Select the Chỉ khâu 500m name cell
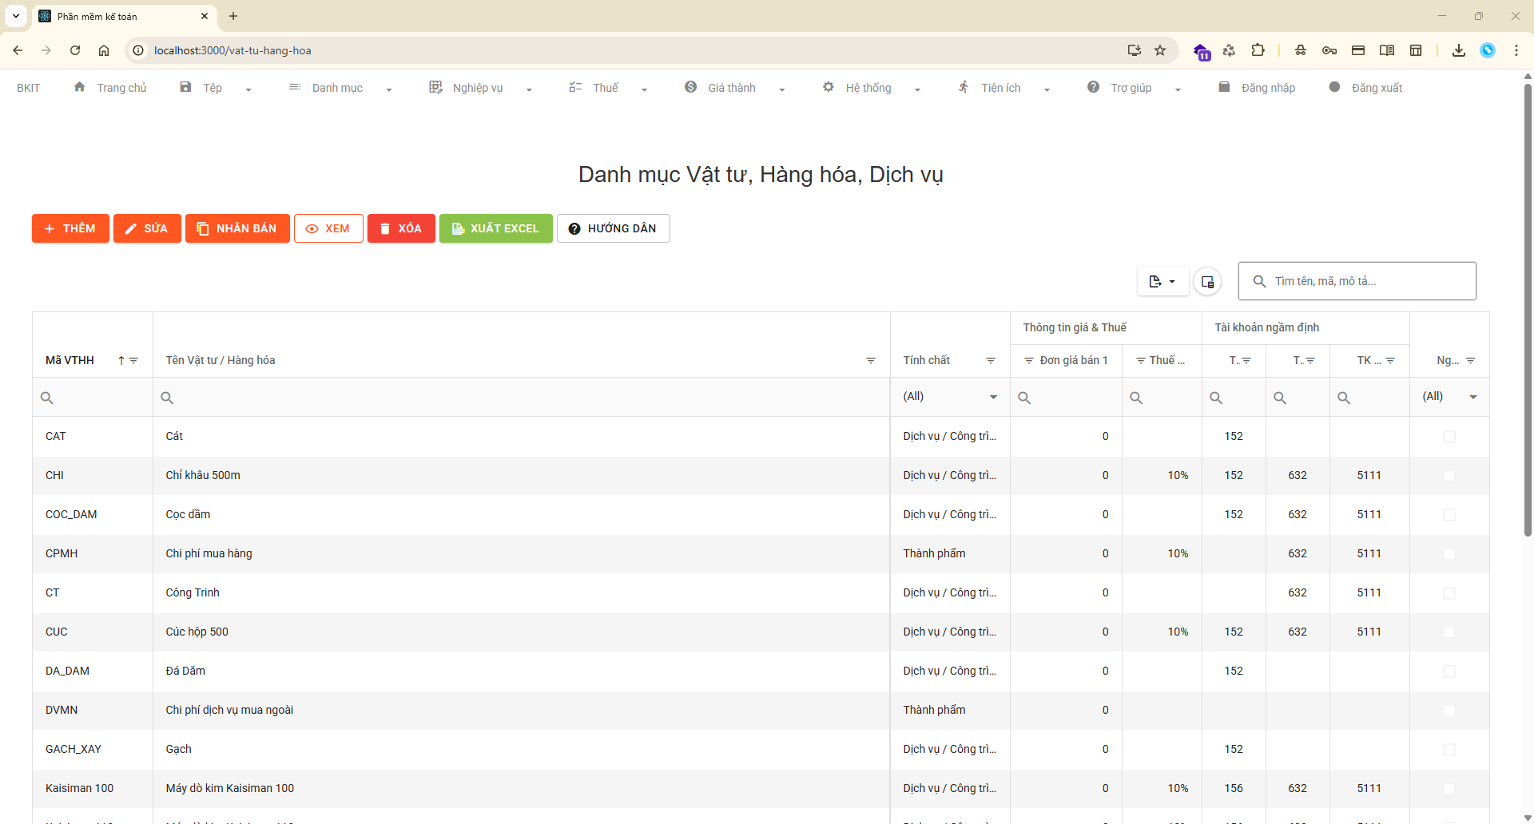1534x824 pixels. tap(521, 475)
